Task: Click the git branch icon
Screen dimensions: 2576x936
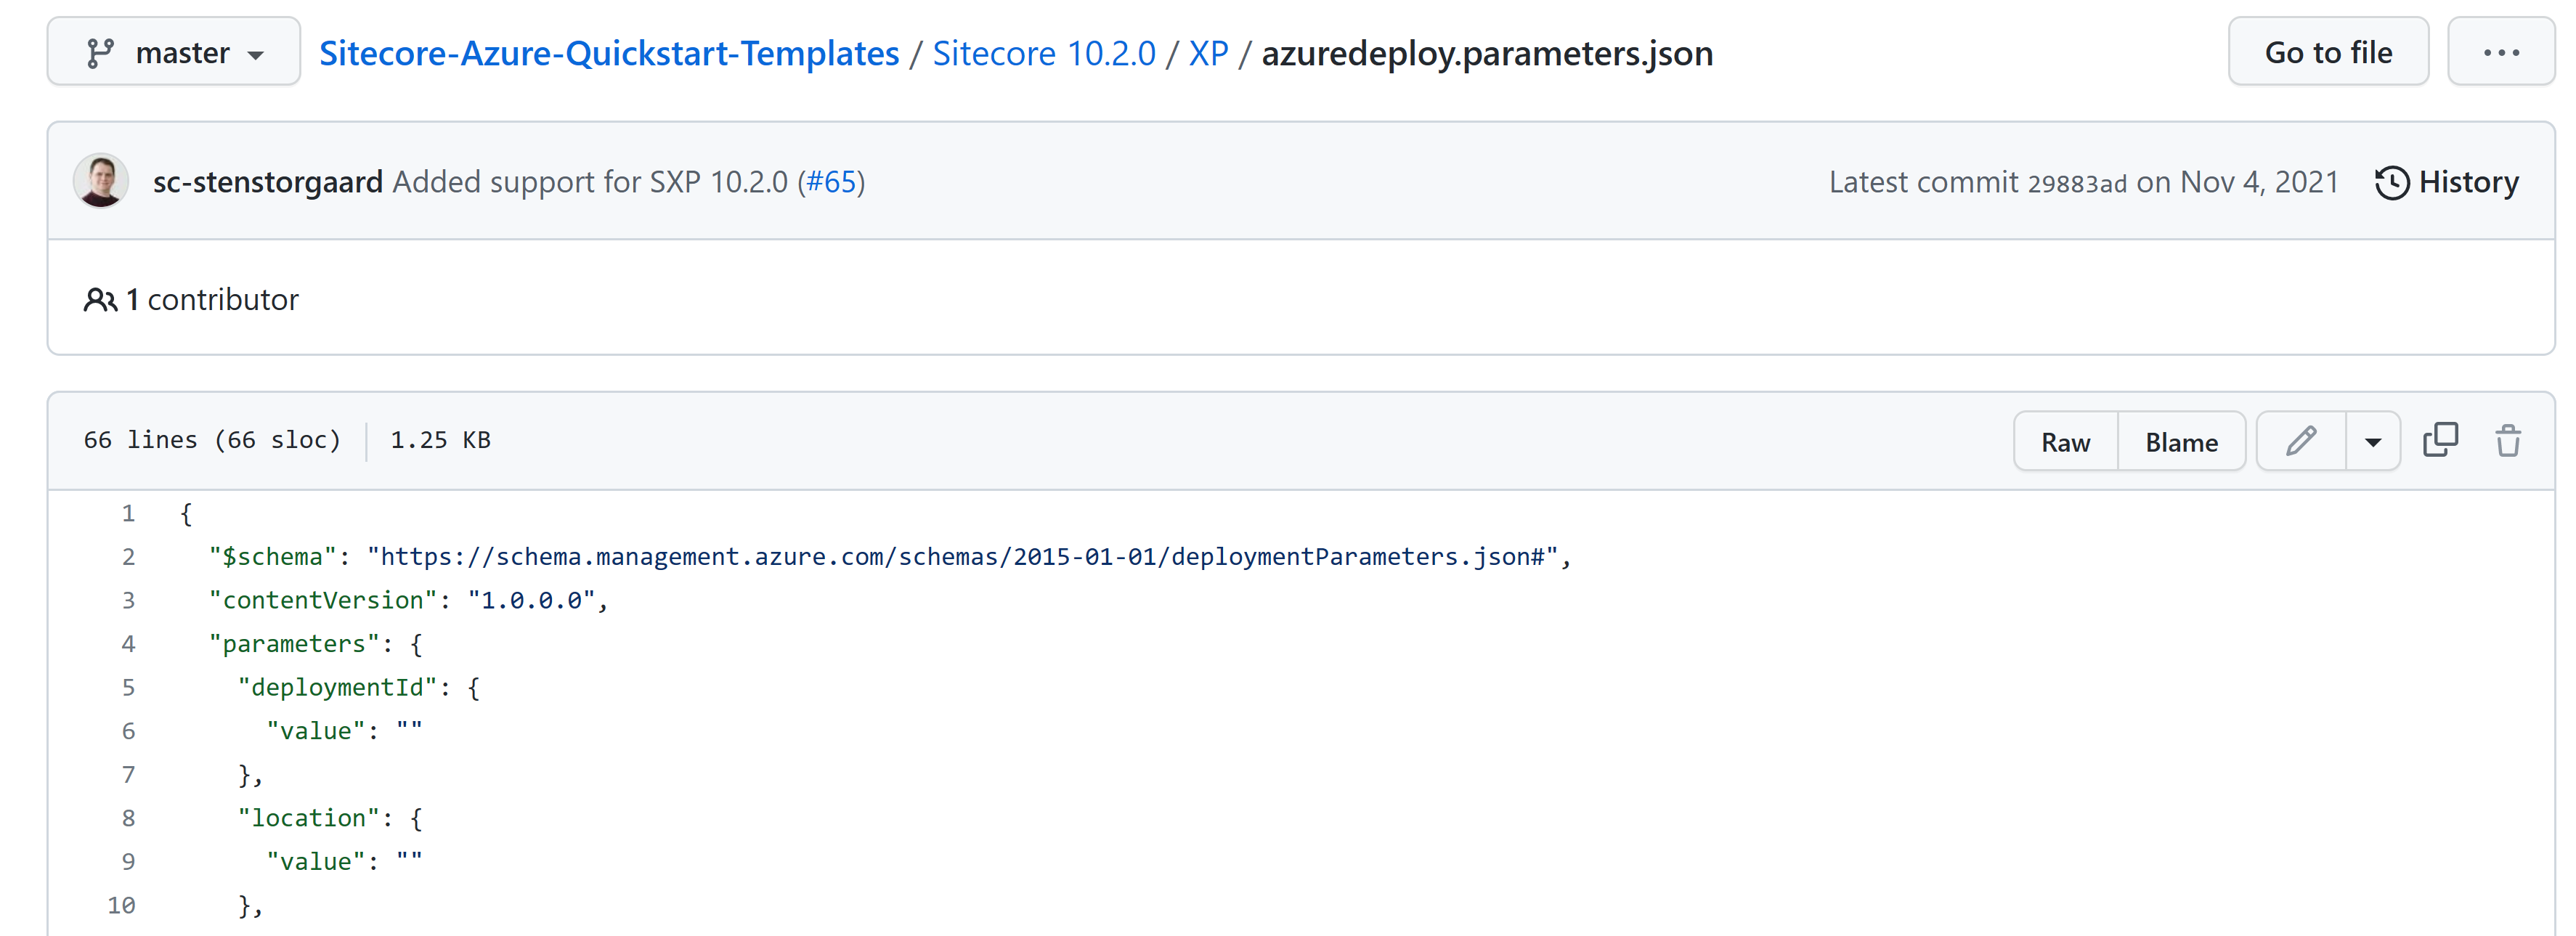Action: click(100, 53)
